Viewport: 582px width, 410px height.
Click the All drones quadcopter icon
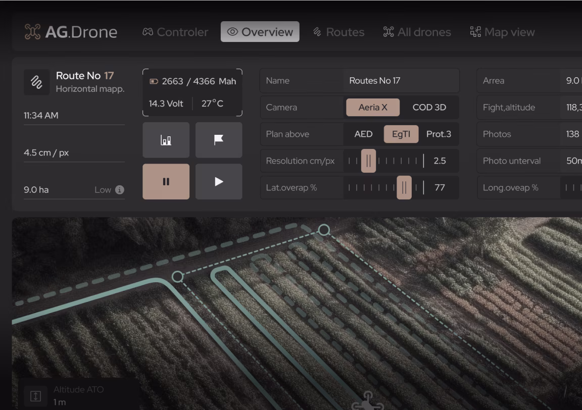[389, 32]
